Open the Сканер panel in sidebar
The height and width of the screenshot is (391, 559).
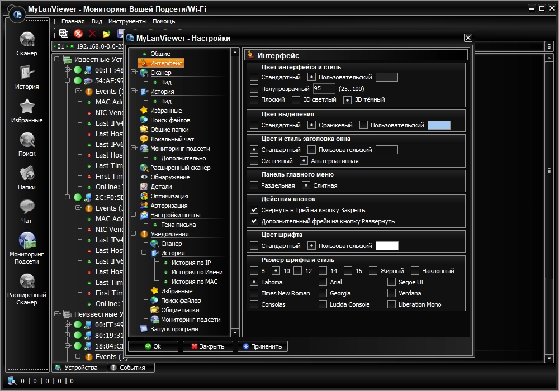[26, 40]
